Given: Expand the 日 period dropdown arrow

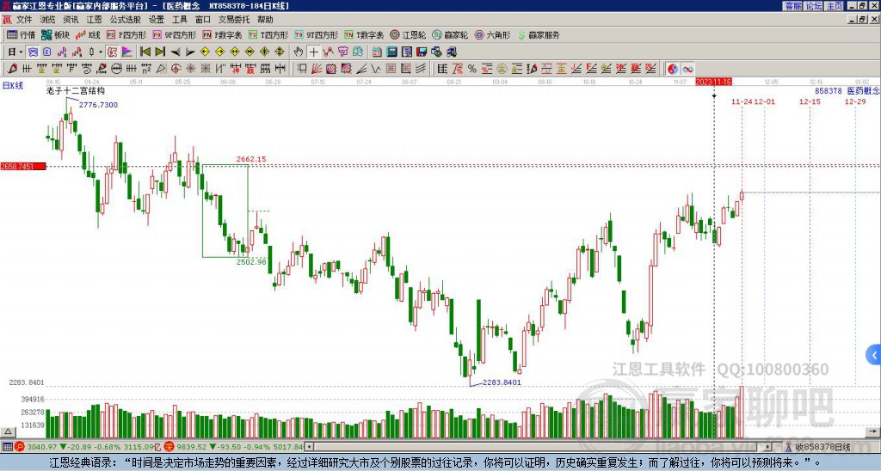Looking at the screenshot, I should coord(22,52).
